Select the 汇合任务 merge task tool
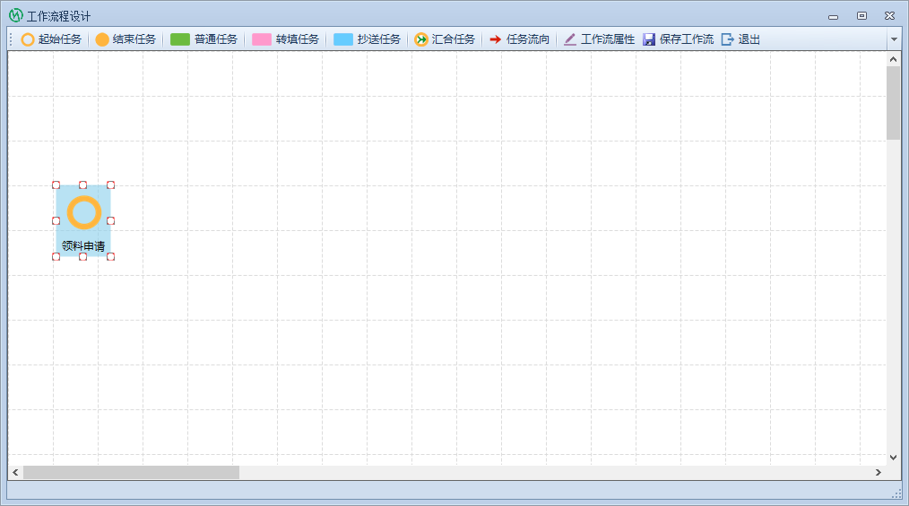Image resolution: width=909 pixels, height=506 pixels. 445,39
